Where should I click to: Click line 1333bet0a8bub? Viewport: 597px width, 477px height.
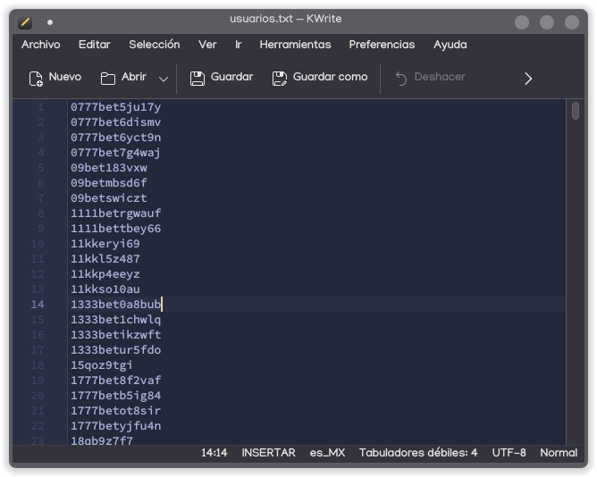[116, 305]
